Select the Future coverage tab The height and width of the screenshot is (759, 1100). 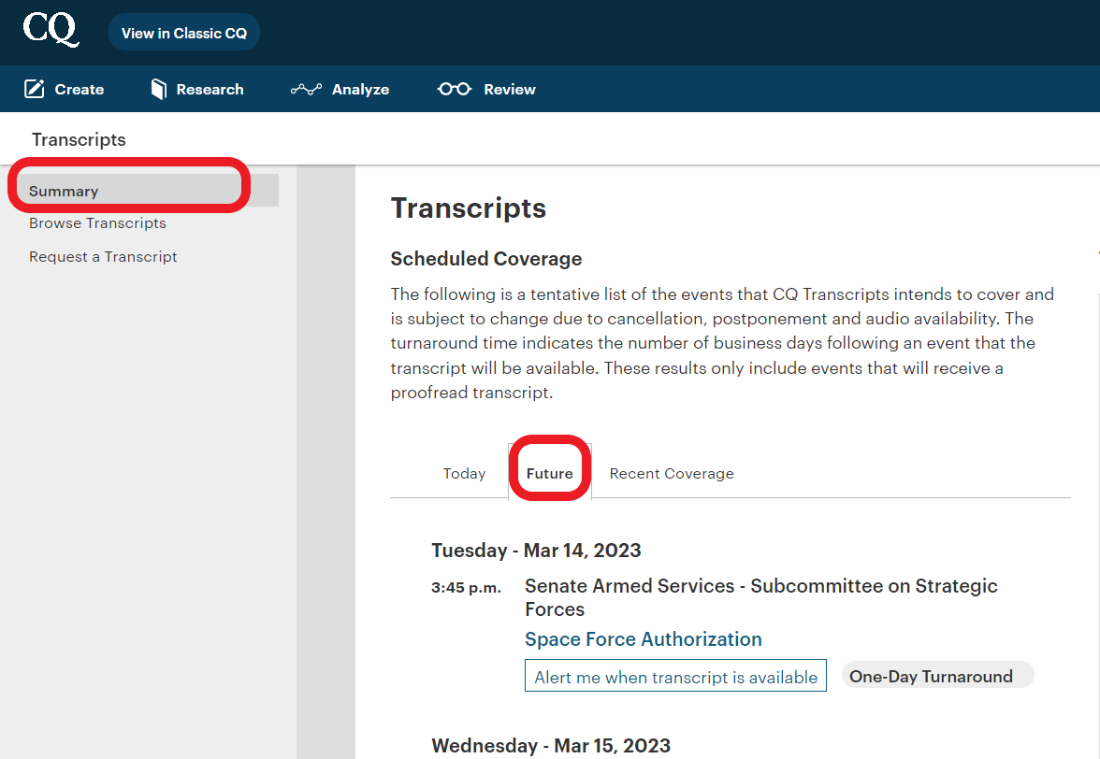coord(550,474)
